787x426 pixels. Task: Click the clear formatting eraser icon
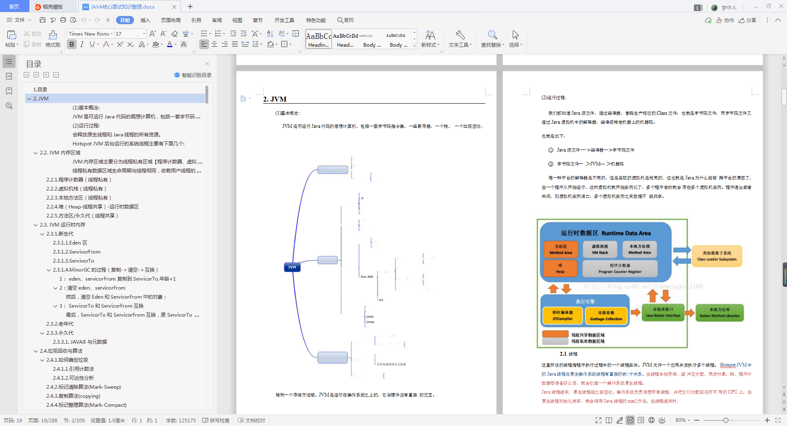click(175, 34)
